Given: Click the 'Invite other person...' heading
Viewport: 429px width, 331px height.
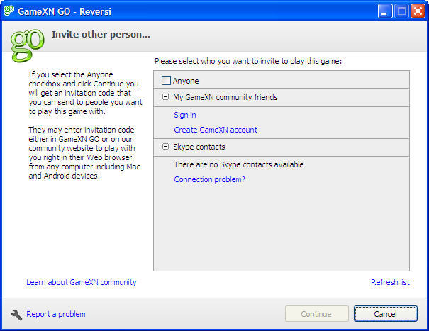Looking at the screenshot, I should click(x=101, y=35).
